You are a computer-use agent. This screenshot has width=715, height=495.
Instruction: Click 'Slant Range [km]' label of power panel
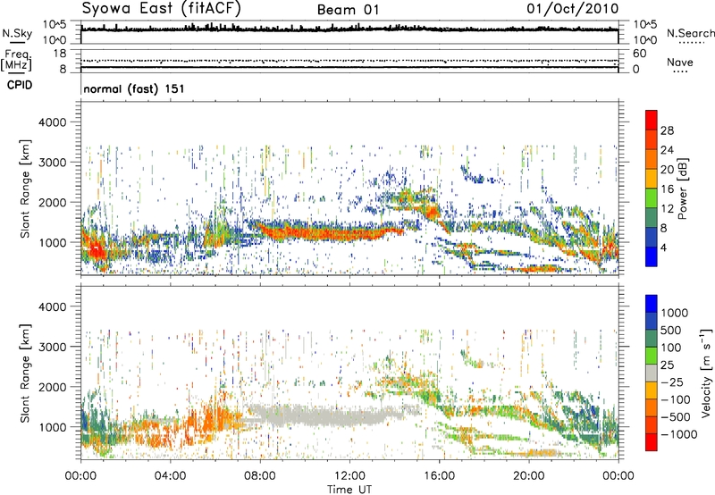point(25,189)
